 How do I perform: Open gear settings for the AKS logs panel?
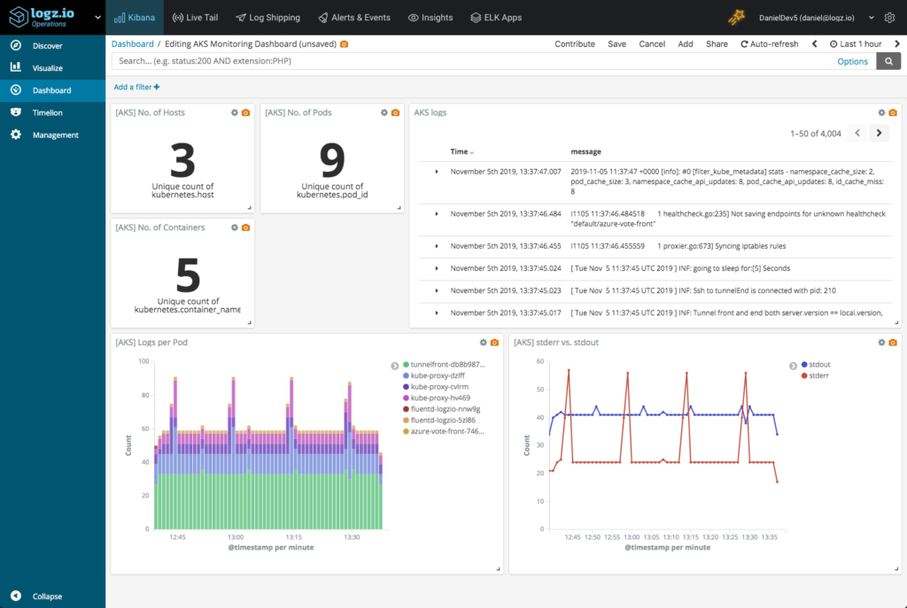coord(880,112)
